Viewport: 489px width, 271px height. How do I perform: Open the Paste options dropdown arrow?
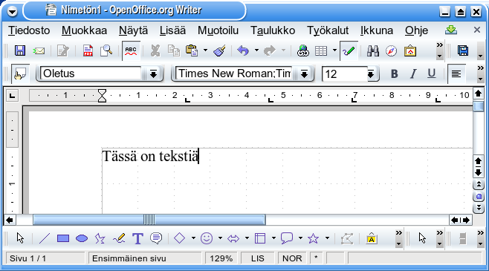point(205,50)
